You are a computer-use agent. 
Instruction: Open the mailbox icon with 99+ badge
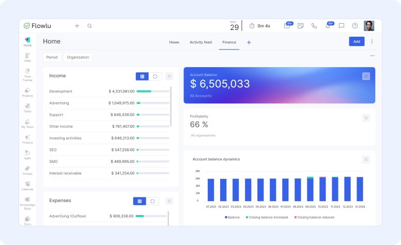point(287,25)
